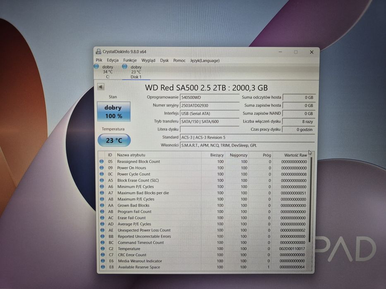The image size is (386, 289).
Task: Select the Power On Hours attribute name
Action: click(132, 168)
